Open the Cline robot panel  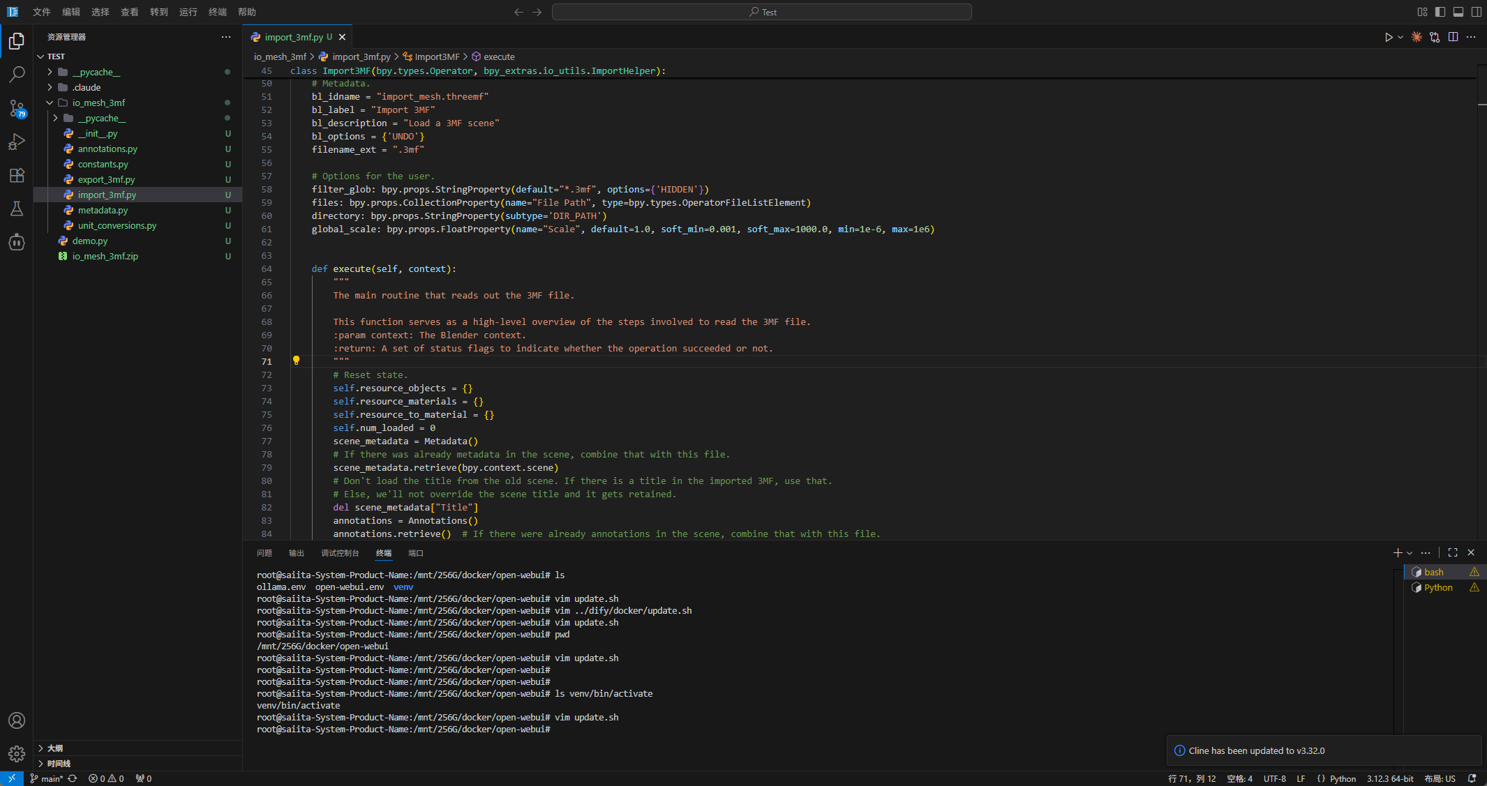17,242
